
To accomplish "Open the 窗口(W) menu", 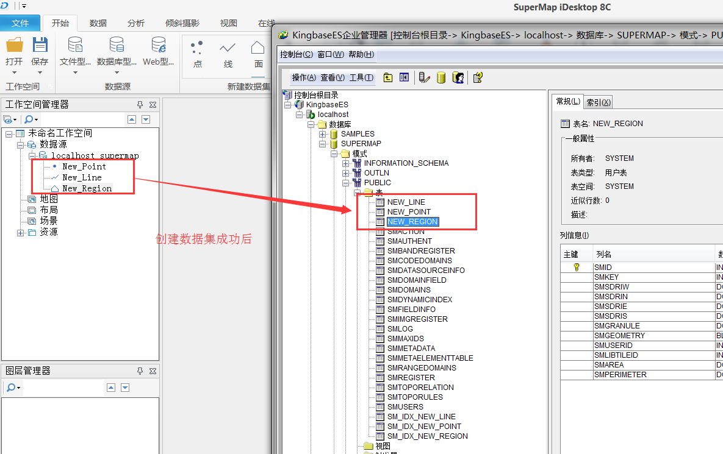I will (331, 54).
